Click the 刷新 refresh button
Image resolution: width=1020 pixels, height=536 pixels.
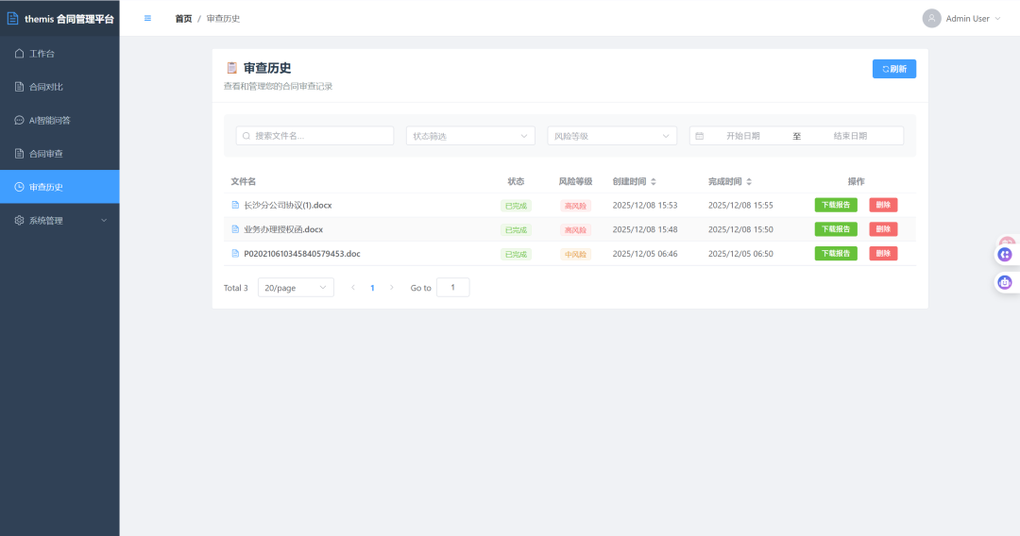(893, 69)
